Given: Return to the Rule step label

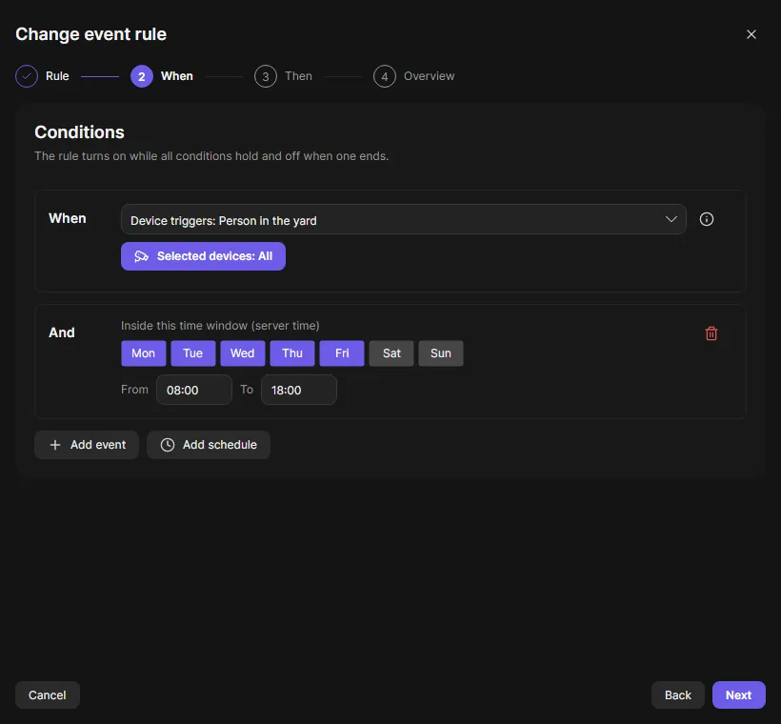Looking at the screenshot, I should (57, 76).
